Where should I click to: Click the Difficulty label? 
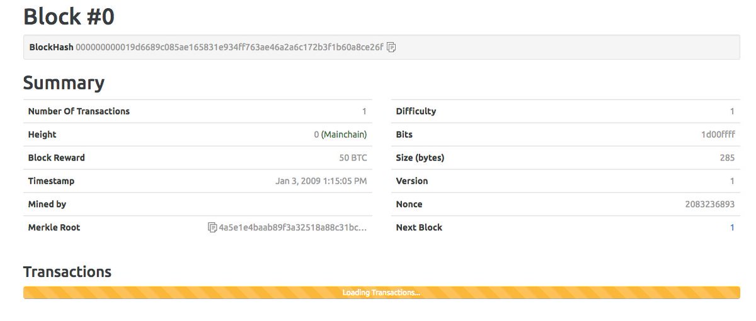pos(416,111)
